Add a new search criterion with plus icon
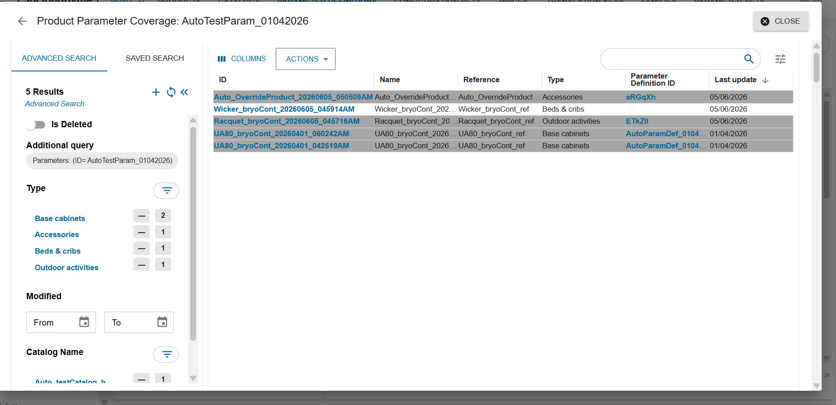The image size is (836, 405). (x=156, y=92)
